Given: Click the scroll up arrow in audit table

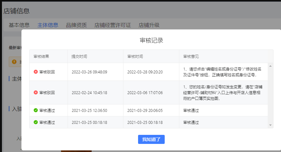Looking at the screenshot, I should click(x=270, y=66).
